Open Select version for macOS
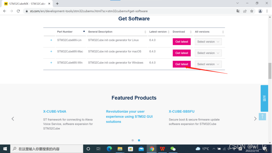 pos(208,53)
